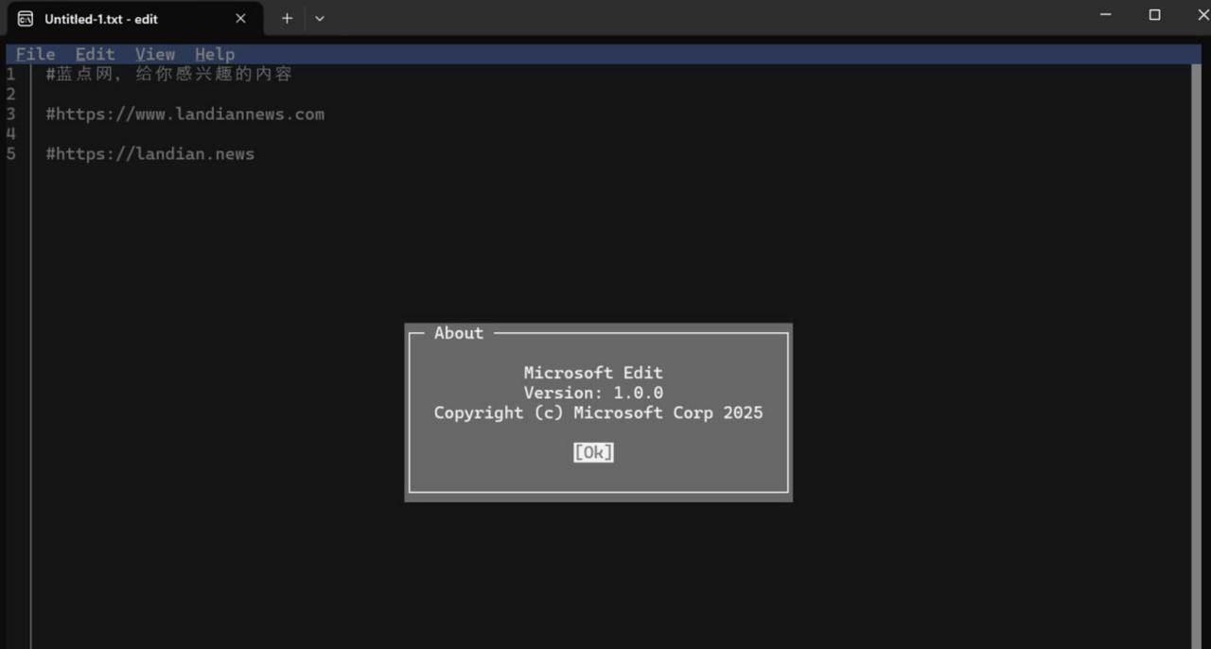Click line number 4 in gutter
This screenshot has width=1211, height=649.
(x=10, y=133)
